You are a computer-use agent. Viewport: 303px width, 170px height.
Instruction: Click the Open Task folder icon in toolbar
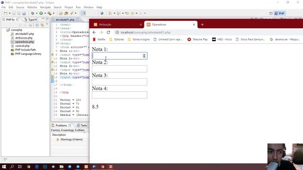pyautogui.click(x=66, y=13)
